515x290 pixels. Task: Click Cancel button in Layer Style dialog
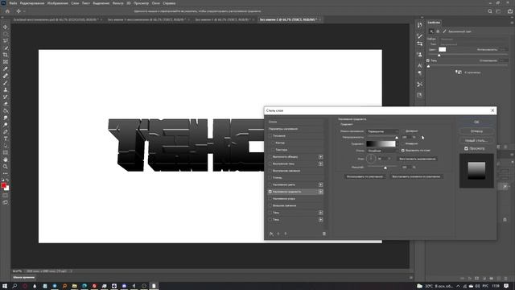[476, 131]
